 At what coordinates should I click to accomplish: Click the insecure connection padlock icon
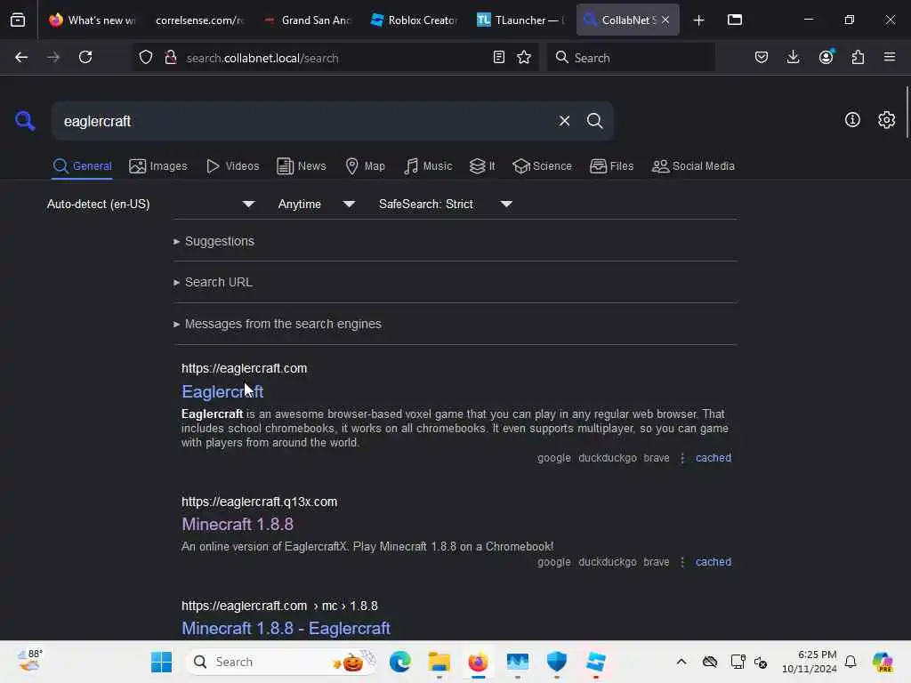click(170, 58)
